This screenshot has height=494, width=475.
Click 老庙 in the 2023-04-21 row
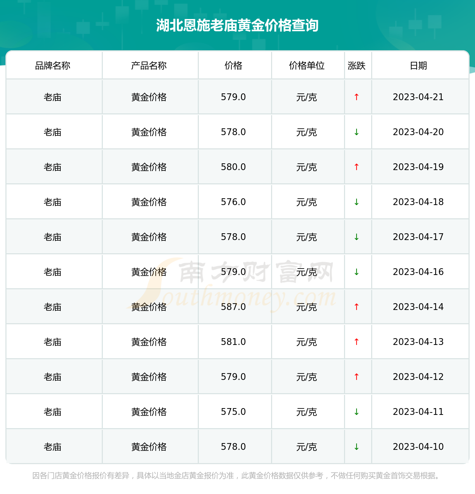tap(53, 97)
